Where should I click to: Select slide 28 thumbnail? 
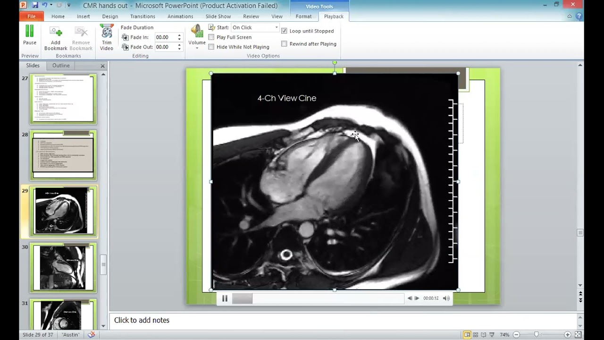63,155
